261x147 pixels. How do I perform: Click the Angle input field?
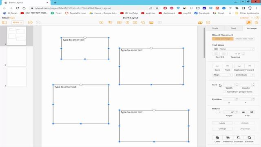pos(229,112)
